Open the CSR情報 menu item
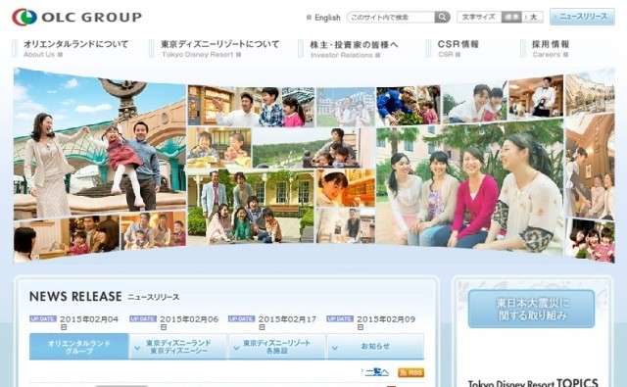Viewport: 627px width, 387px height. click(x=458, y=48)
